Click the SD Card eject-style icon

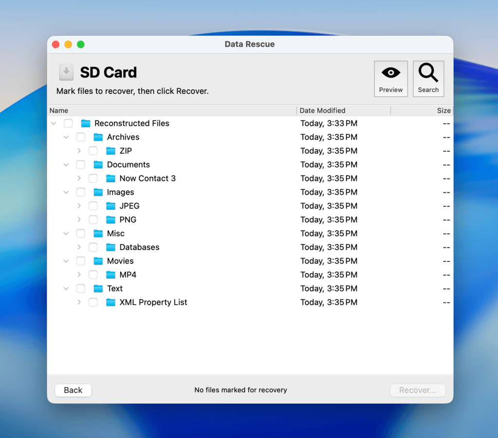(66, 72)
